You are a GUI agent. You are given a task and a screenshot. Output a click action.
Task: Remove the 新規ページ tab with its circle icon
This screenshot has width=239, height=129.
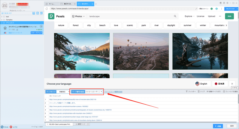(x=88, y=124)
